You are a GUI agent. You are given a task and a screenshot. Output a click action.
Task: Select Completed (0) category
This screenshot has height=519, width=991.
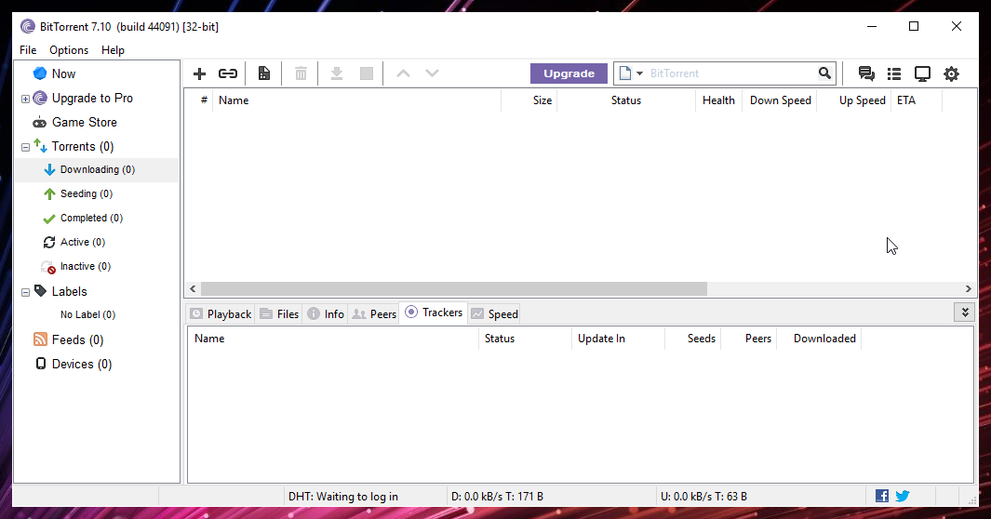pyautogui.click(x=91, y=218)
